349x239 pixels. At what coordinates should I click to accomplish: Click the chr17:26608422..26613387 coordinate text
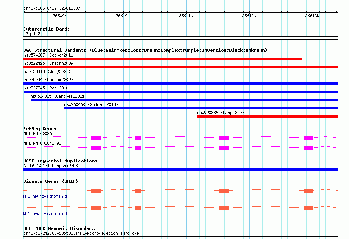tap(52, 9)
